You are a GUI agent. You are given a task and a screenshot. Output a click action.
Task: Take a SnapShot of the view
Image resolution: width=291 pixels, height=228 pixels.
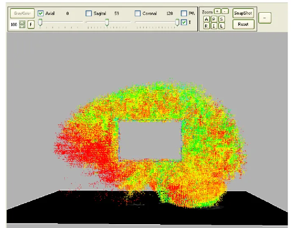243,13
